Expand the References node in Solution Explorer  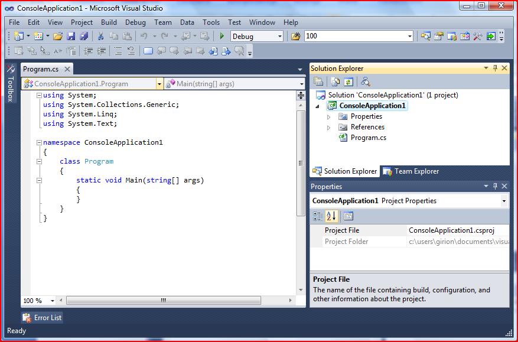click(329, 128)
